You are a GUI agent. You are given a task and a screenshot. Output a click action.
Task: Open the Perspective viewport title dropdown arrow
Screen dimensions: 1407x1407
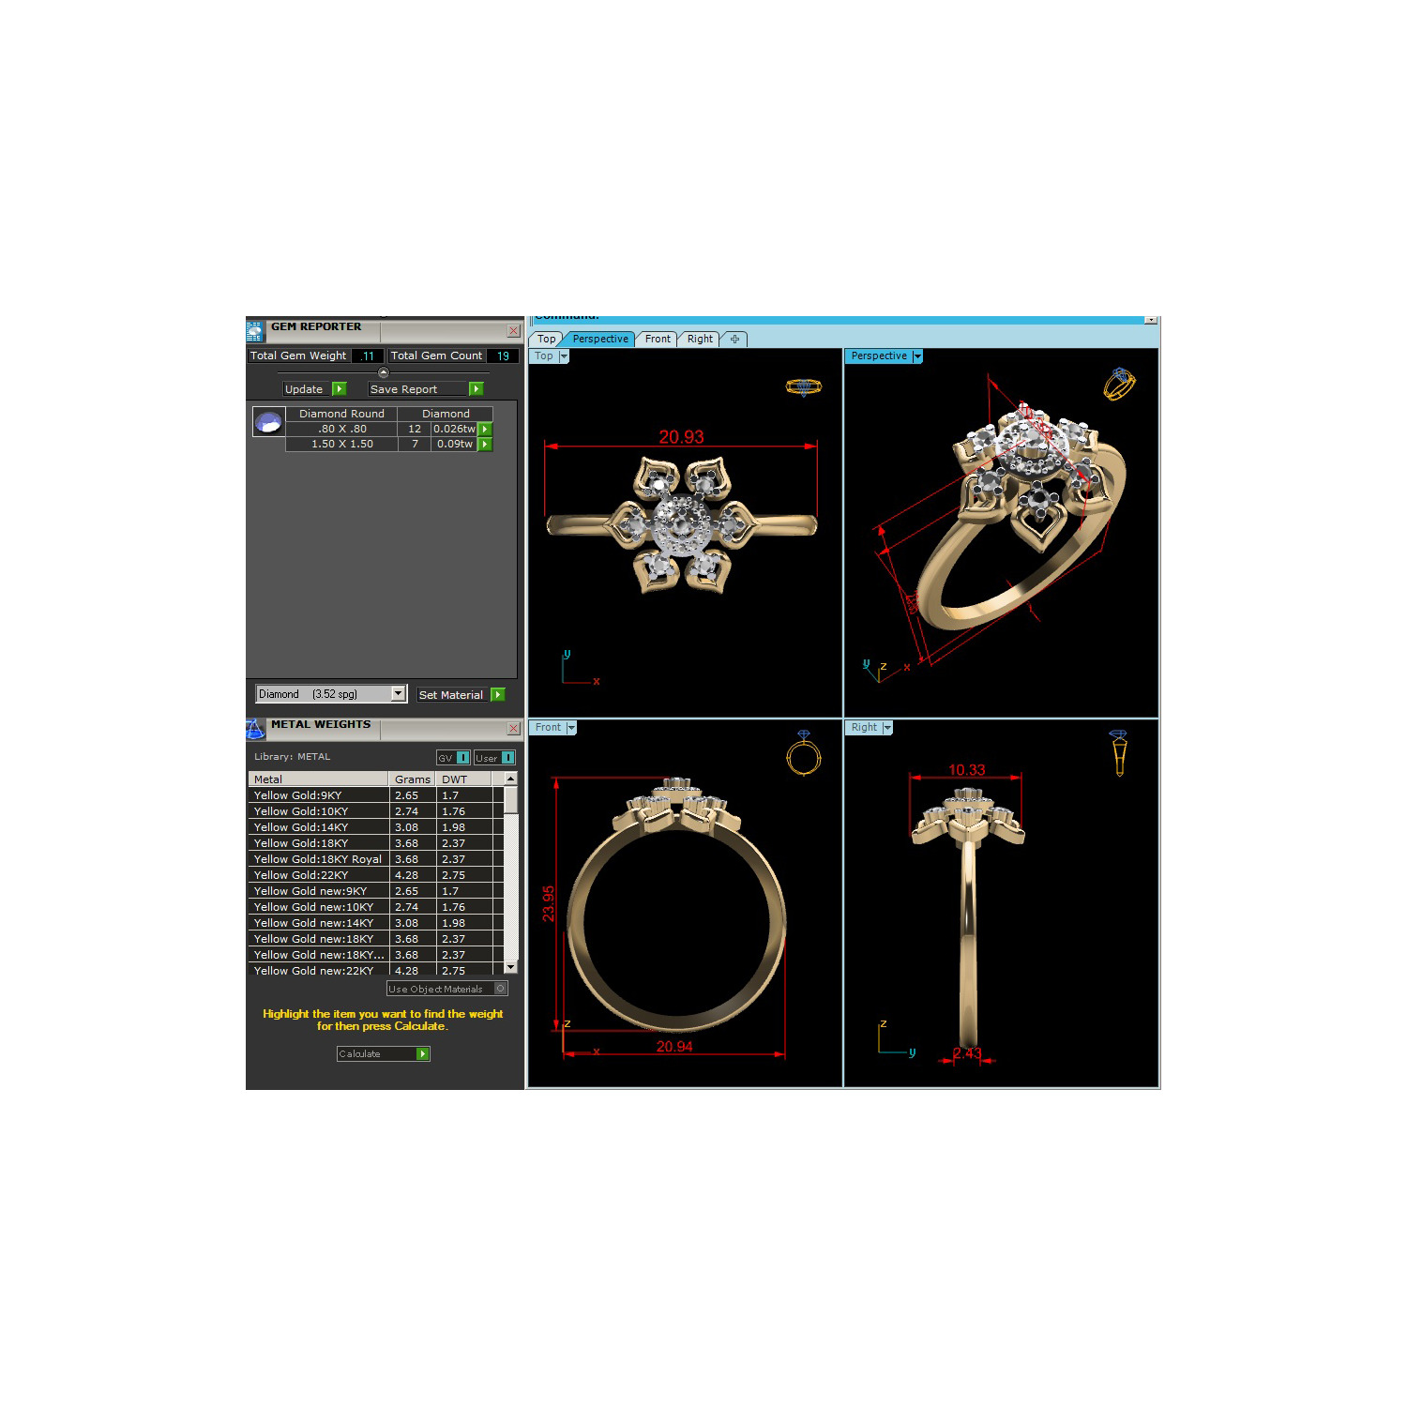tap(917, 356)
